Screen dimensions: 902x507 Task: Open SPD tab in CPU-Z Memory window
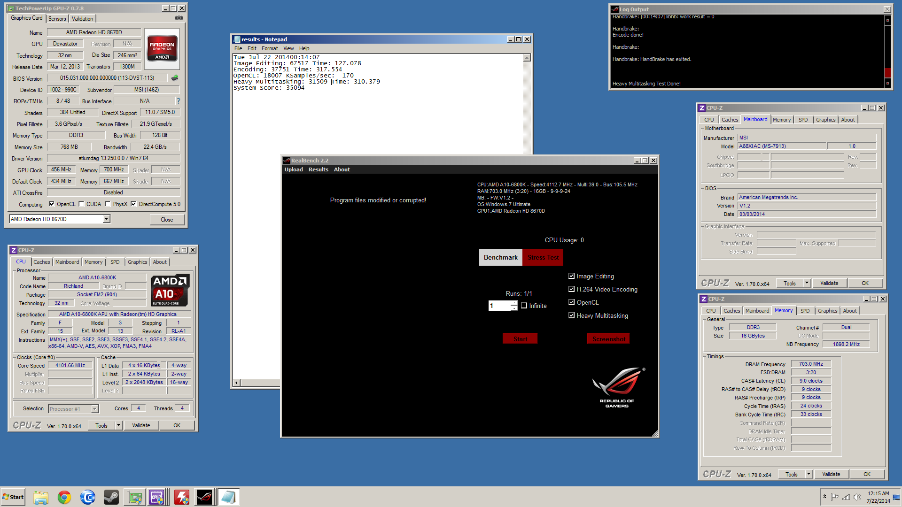[x=805, y=311]
